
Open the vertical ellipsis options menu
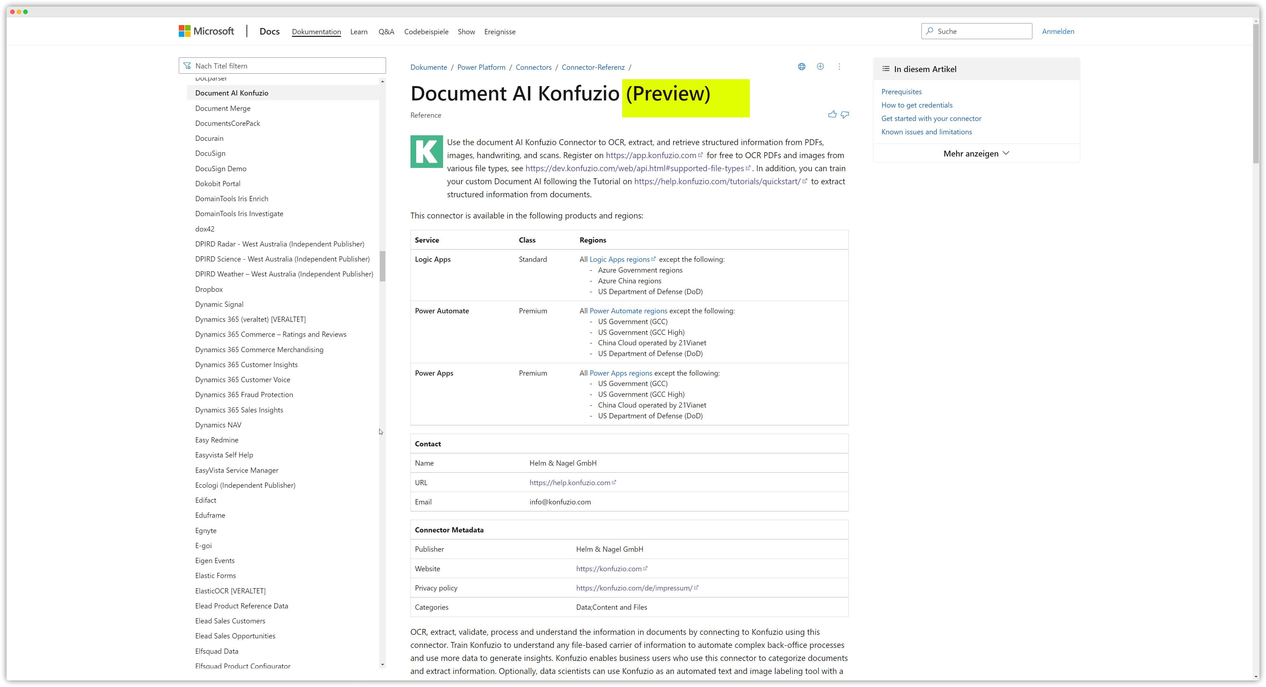pos(840,66)
